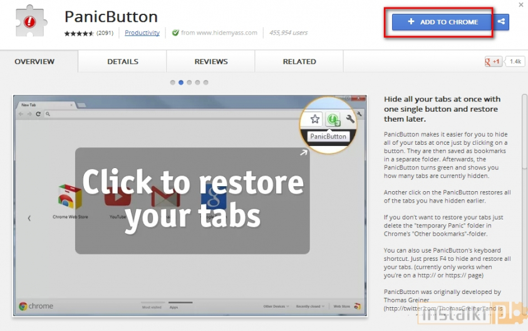This screenshot has width=528, height=331.
Task: Click the star rating for PanicButton
Action: coord(80,33)
